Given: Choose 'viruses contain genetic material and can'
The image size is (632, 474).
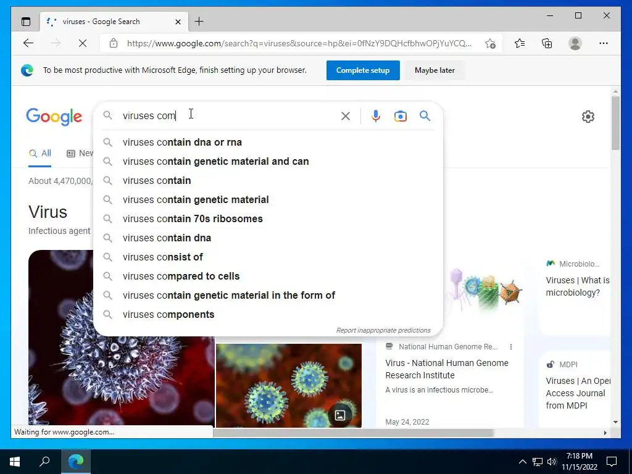Looking at the screenshot, I should [x=268, y=161].
